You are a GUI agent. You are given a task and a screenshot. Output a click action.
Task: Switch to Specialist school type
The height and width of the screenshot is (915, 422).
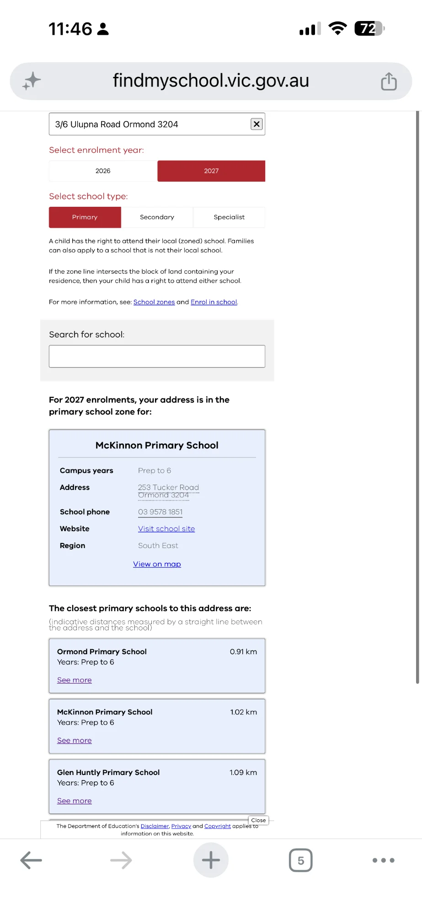[x=229, y=217]
